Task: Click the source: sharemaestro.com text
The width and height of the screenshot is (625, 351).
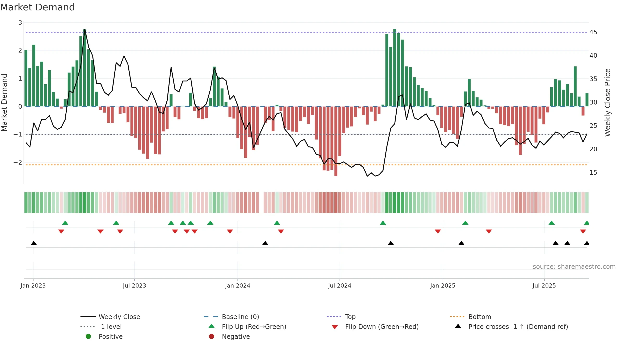Action: pos(574,267)
